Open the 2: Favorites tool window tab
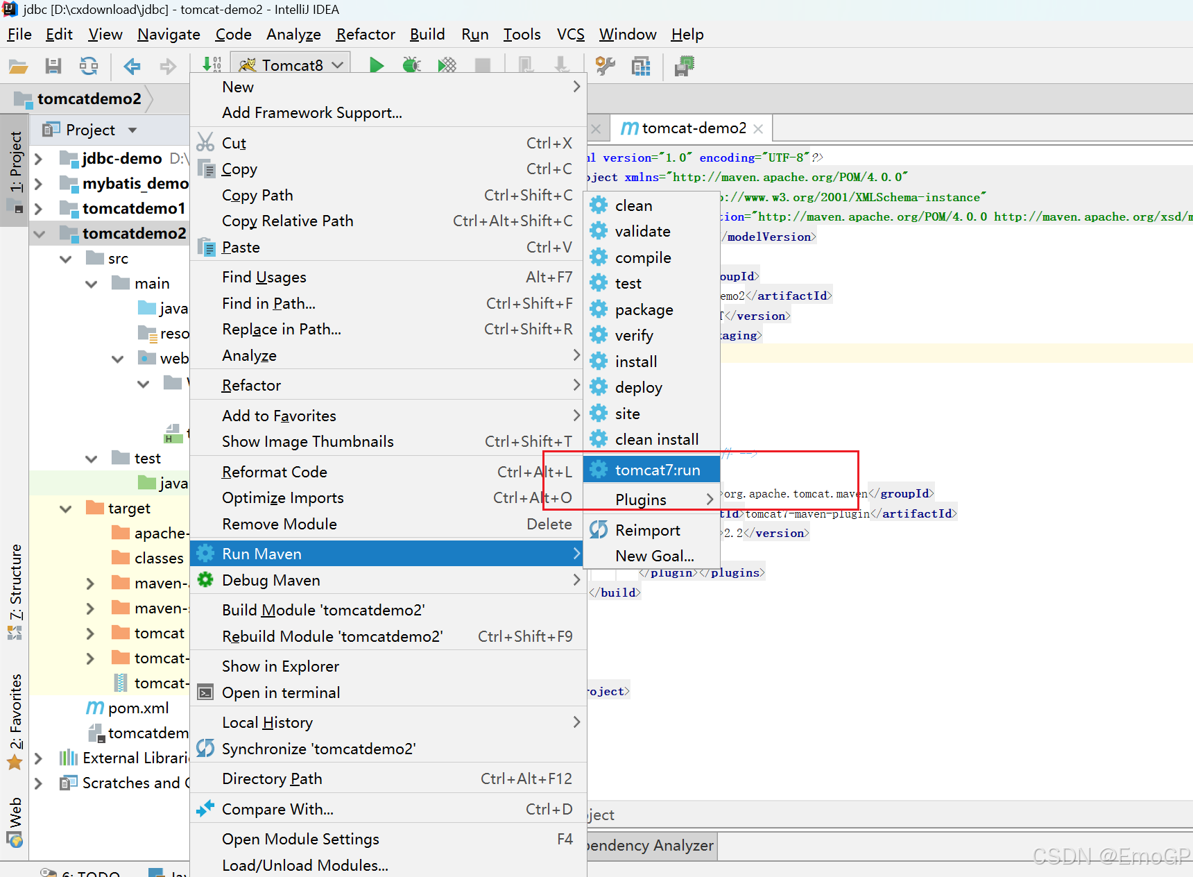The height and width of the screenshot is (877, 1193). tap(15, 722)
